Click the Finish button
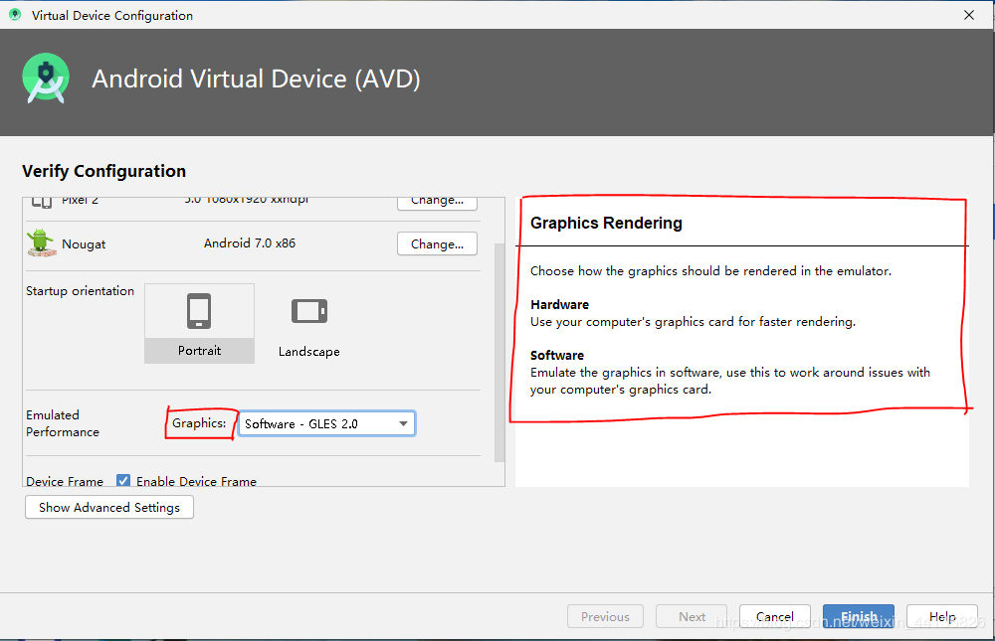The height and width of the screenshot is (641, 995). (x=858, y=616)
